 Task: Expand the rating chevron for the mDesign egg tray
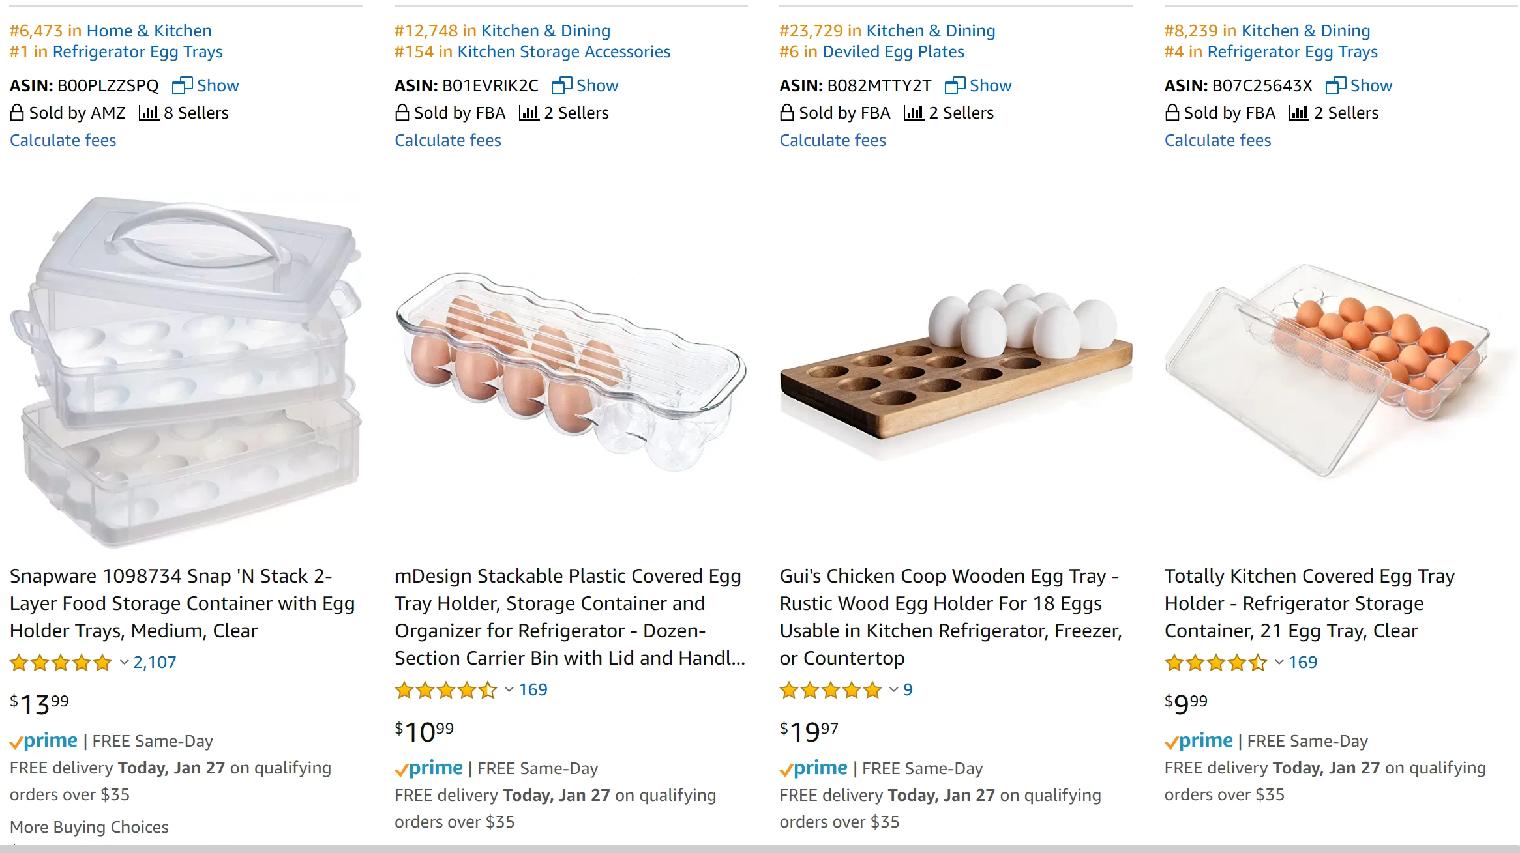click(x=509, y=690)
